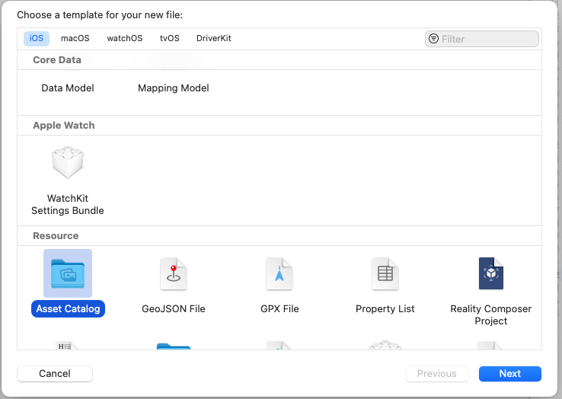Open the DriverKit tab
Screen dimensions: 562x399
(214, 38)
